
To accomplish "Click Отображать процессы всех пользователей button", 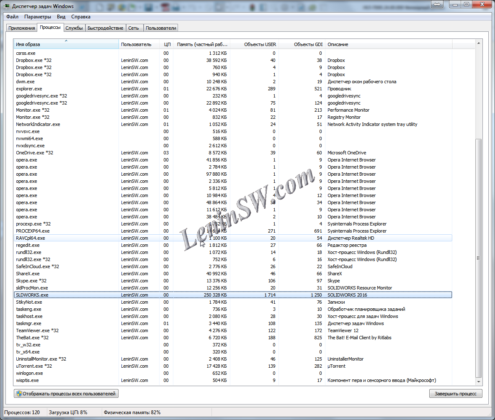I will point(65,393).
